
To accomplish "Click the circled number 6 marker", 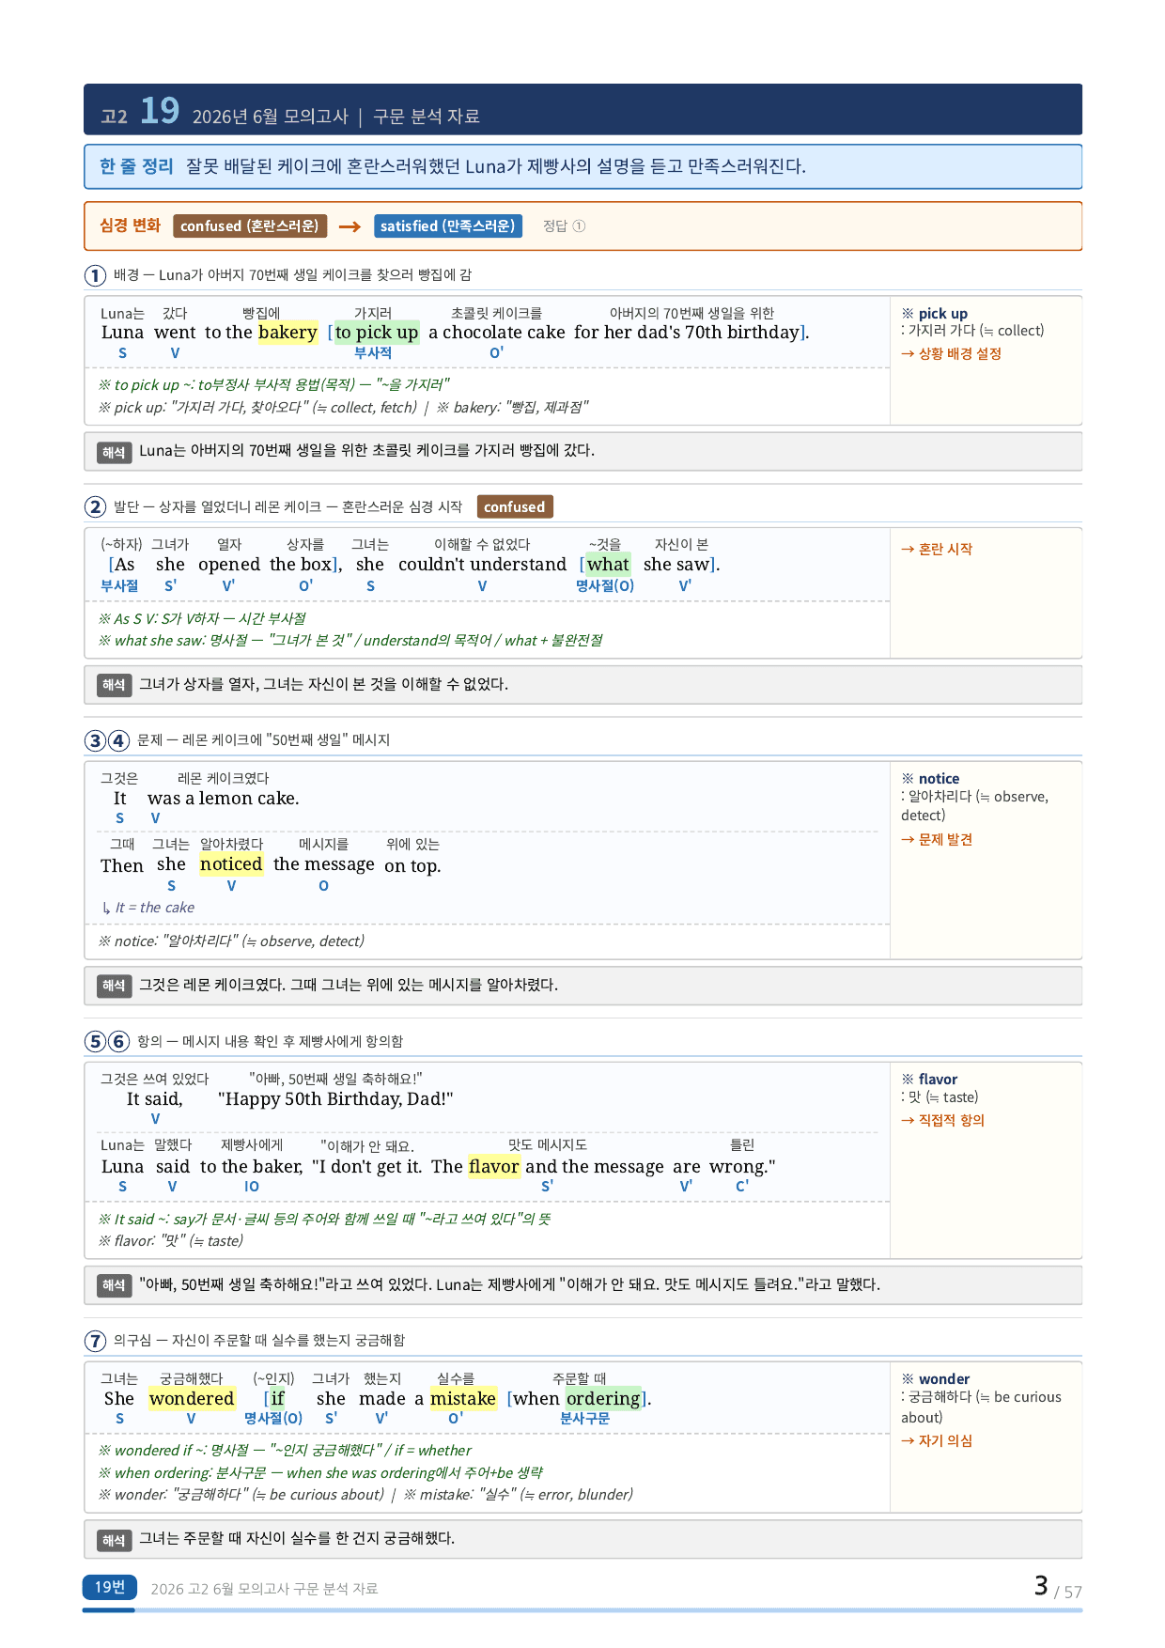I will tap(118, 1041).
